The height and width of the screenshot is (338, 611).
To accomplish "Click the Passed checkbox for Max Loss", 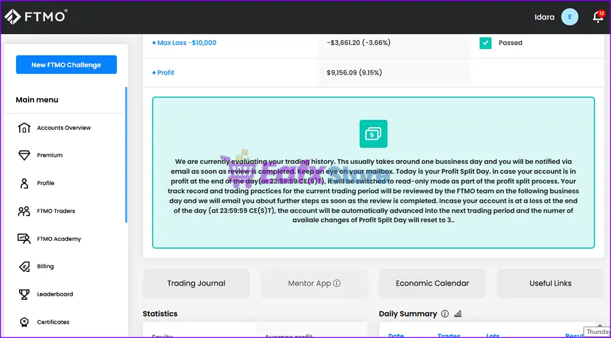I will (x=486, y=43).
